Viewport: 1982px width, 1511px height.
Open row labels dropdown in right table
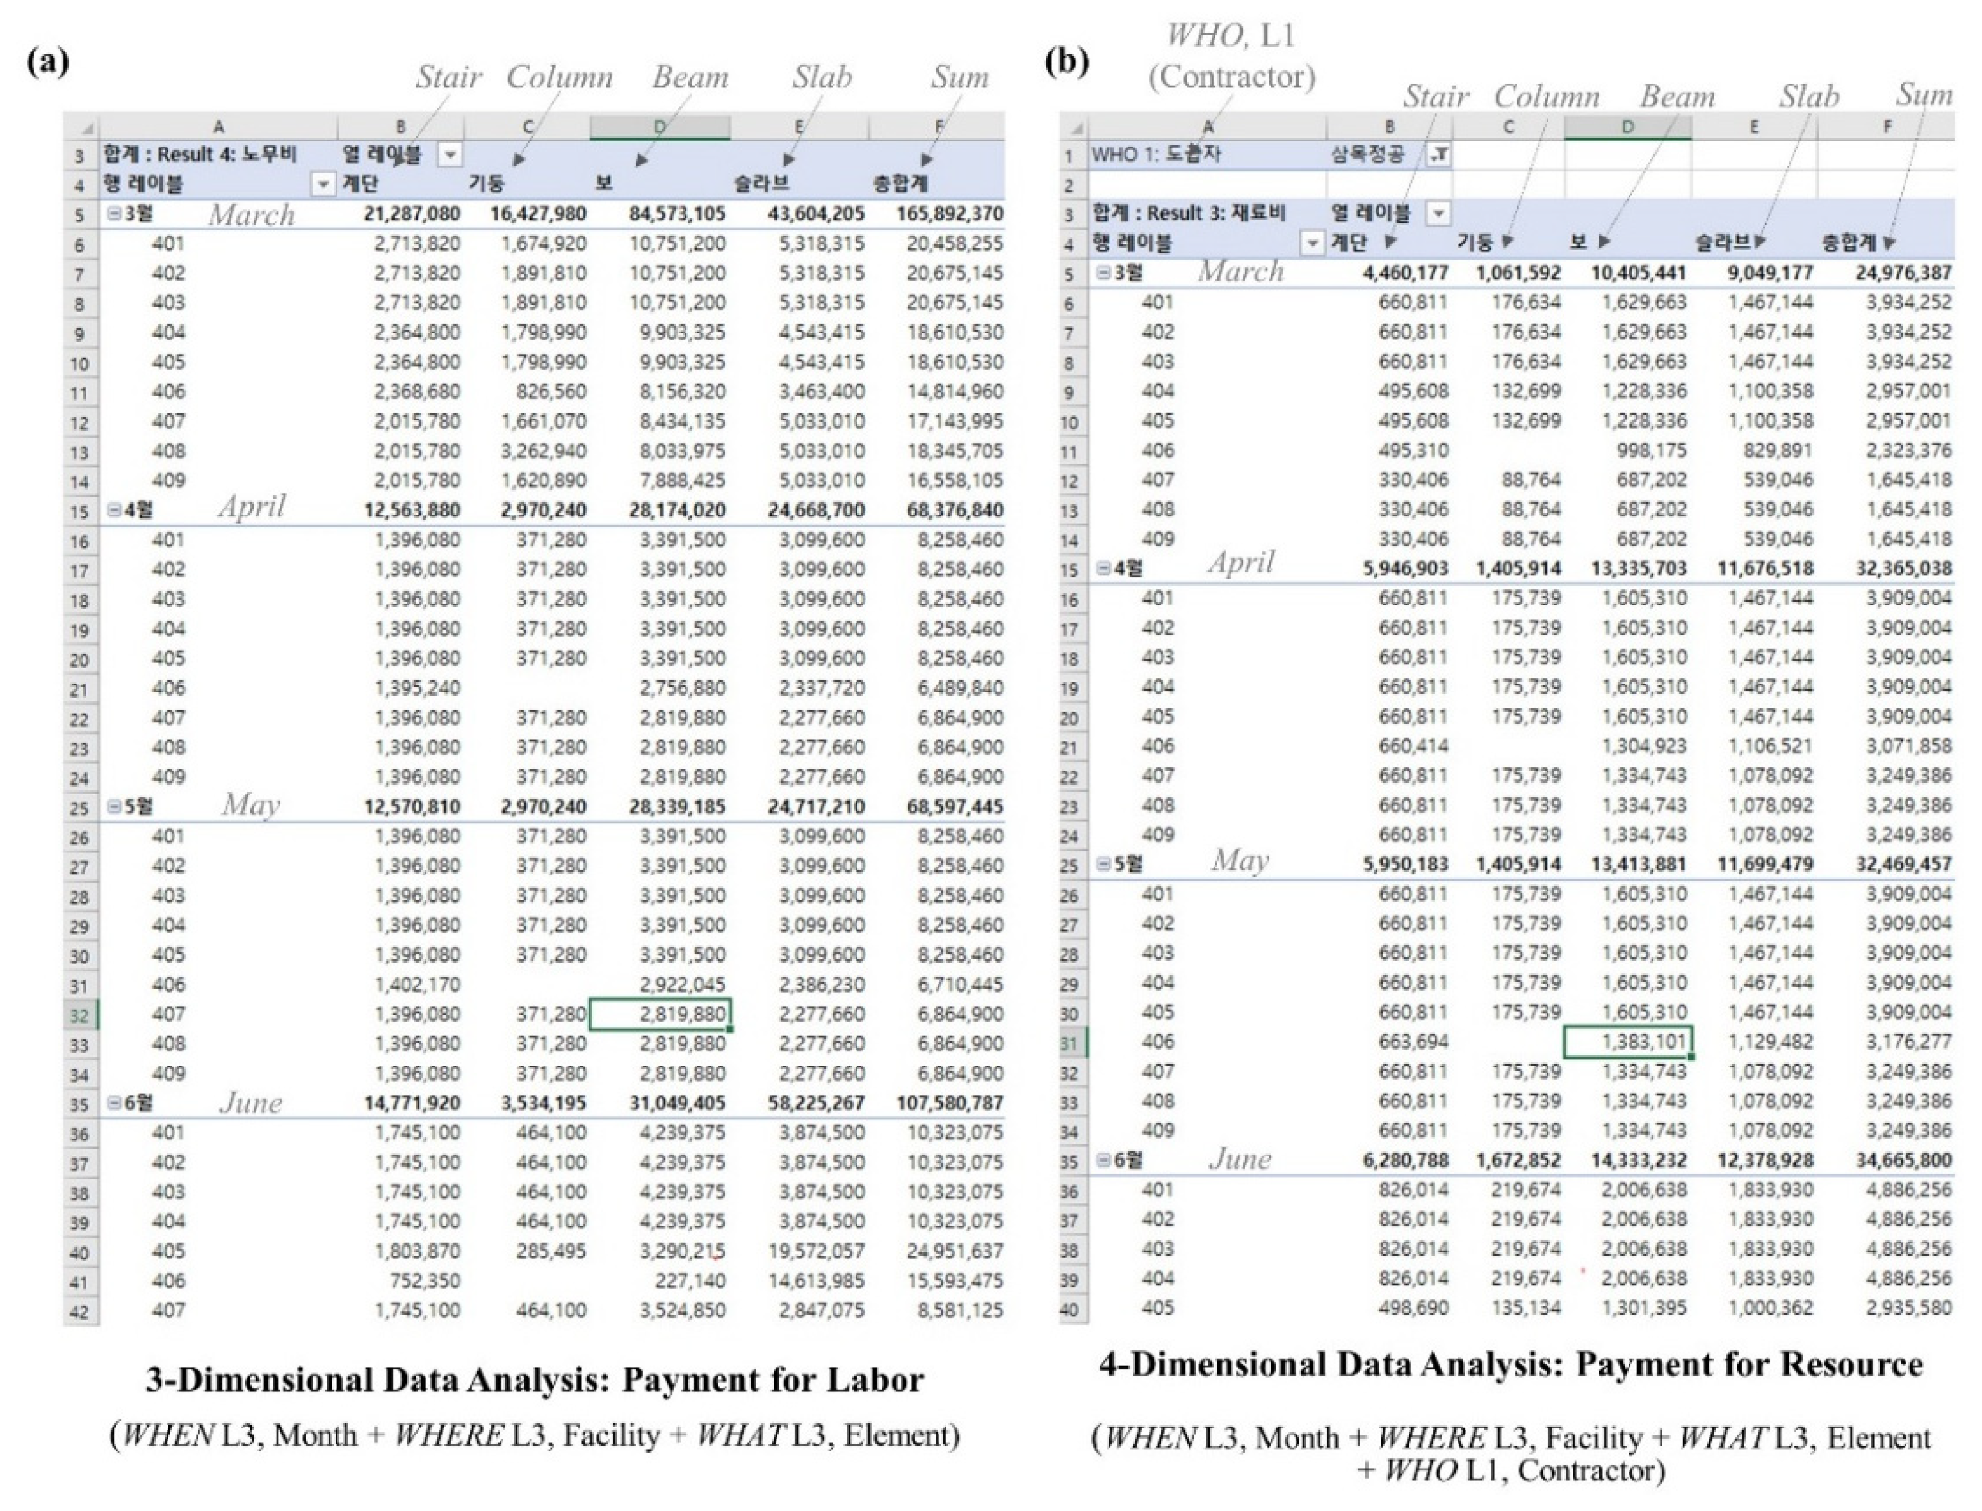pyautogui.click(x=1312, y=243)
